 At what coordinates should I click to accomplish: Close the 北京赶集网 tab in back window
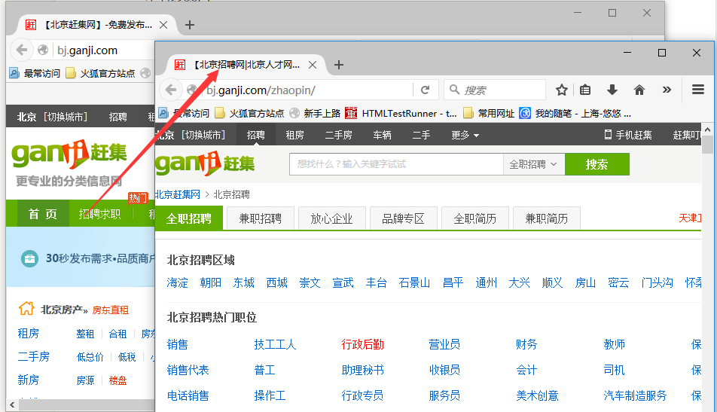coord(163,25)
